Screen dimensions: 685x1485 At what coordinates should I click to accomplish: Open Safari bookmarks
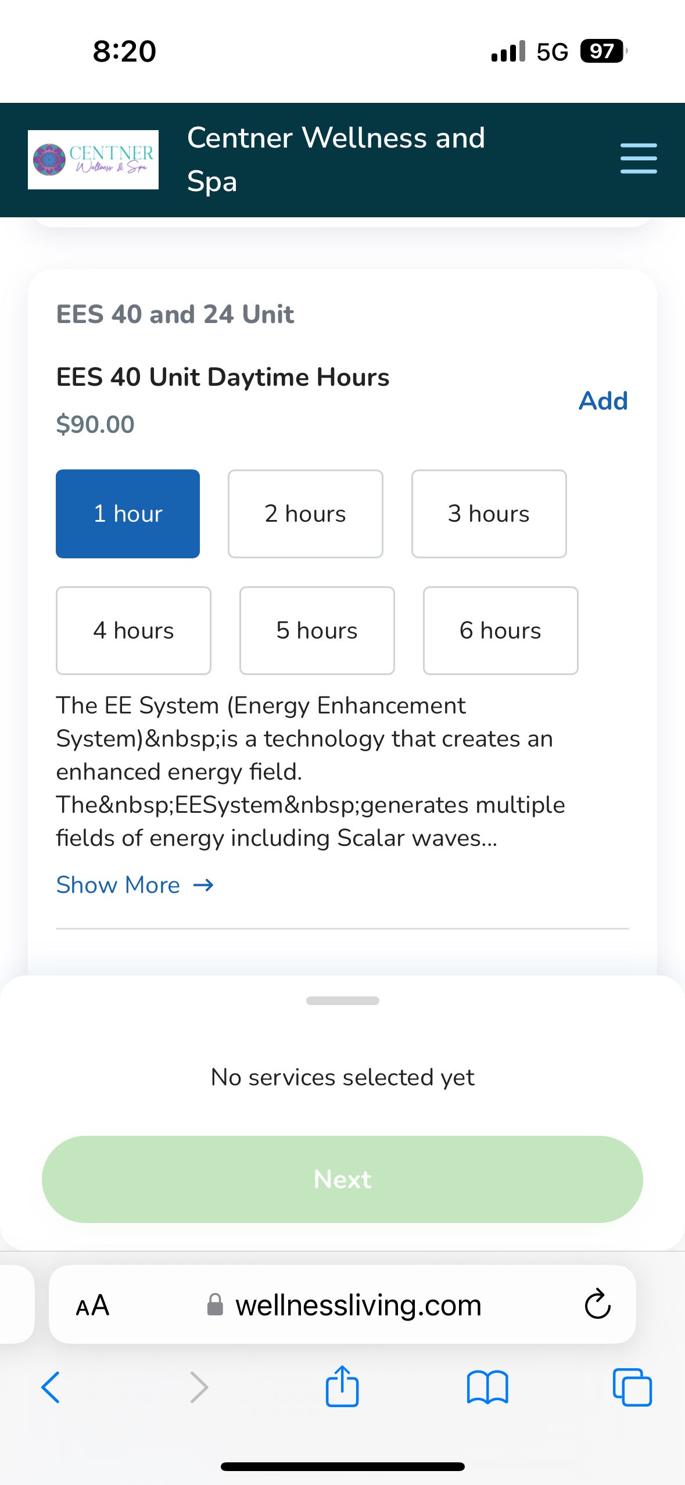click(487, 1387)
